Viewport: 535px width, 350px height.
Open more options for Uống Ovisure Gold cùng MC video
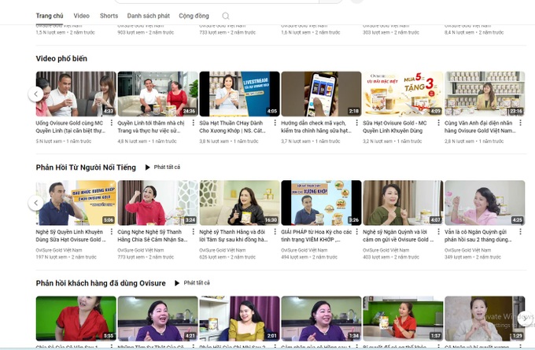click(111, 123)
